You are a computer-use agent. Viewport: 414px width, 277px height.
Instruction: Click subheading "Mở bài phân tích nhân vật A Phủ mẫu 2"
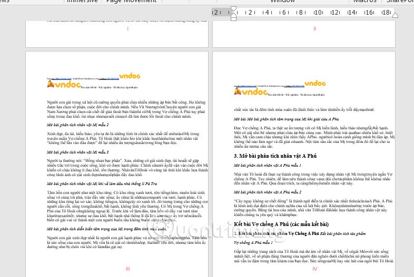tap(268, 192)
